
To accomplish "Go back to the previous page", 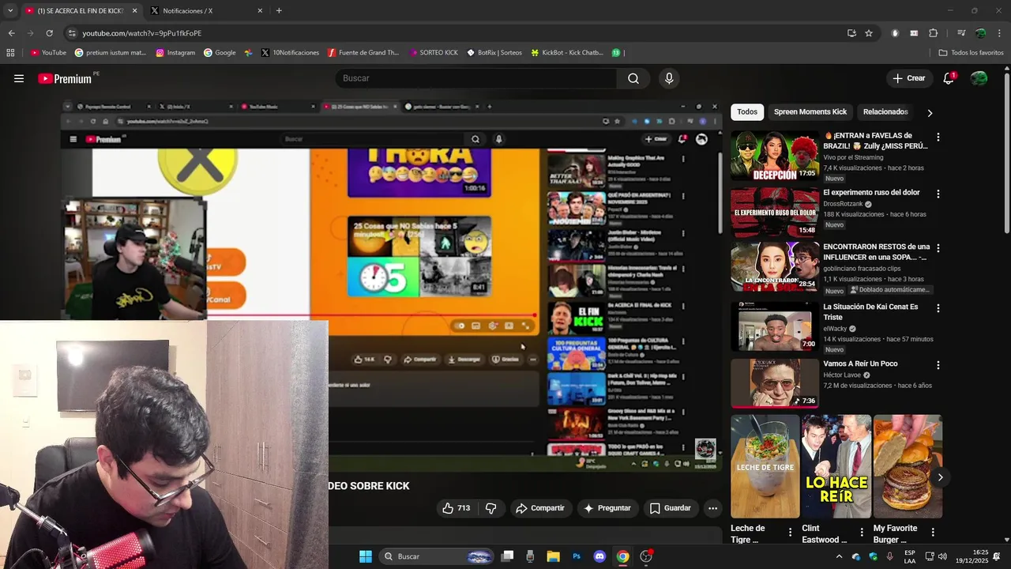I will pos(11,33).
